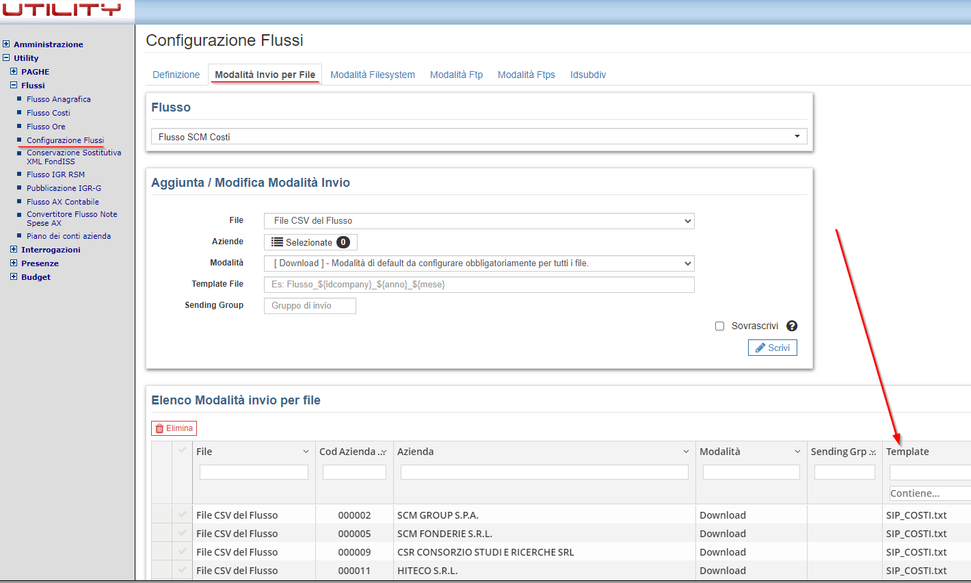The width and height of the screenshot is (971, 583).
Task: Click the help question mark icon near Sovrascrivi
Action: coord(792,326)
